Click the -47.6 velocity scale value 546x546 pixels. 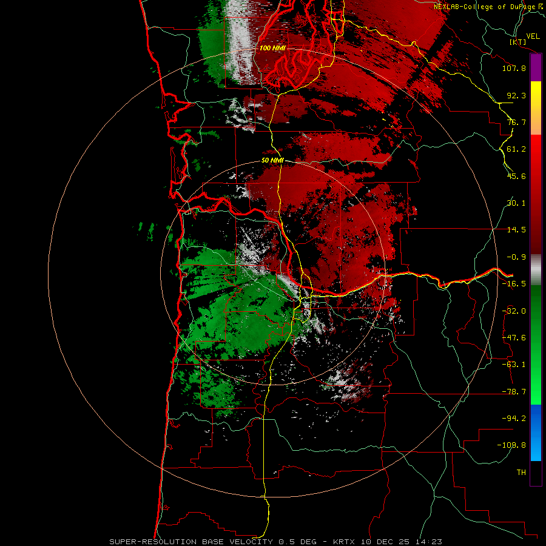514,338
